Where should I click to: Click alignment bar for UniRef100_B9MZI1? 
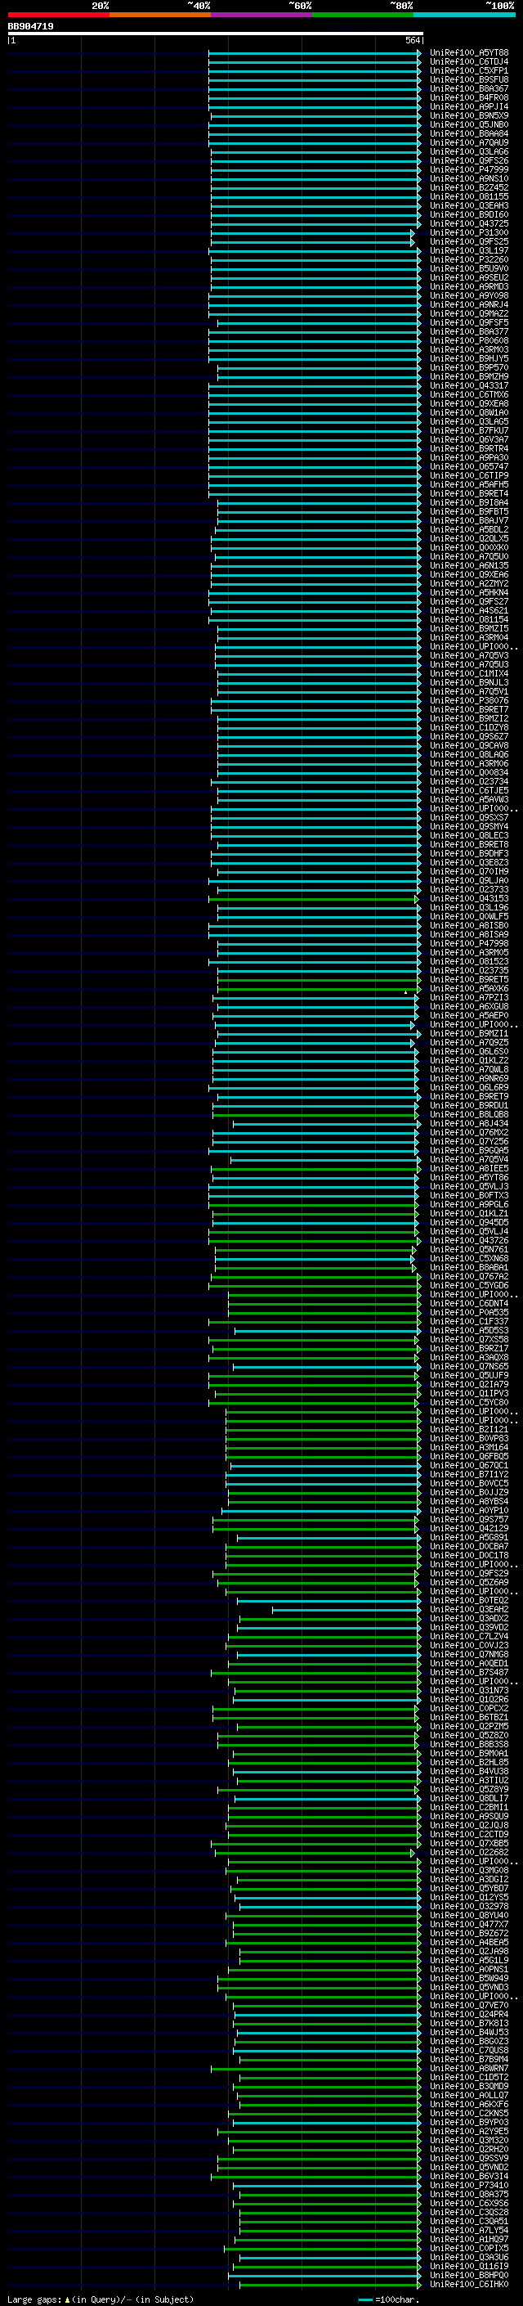318,1033
